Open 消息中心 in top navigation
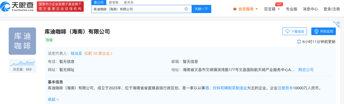 pyautogui.click(x=310, y=9)
